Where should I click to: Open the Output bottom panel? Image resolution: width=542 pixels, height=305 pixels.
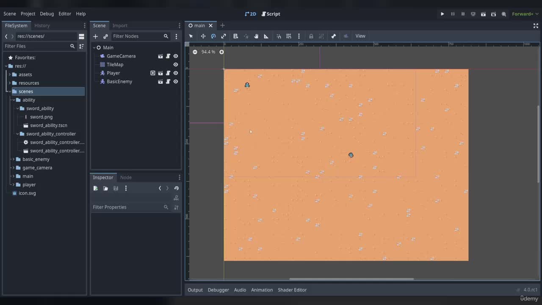click(195, 290)
